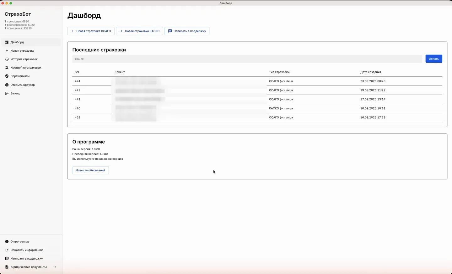Select Открыть браузер in sidebar
Viewport: 452px width, 274px height.
(x=31, y=85)
